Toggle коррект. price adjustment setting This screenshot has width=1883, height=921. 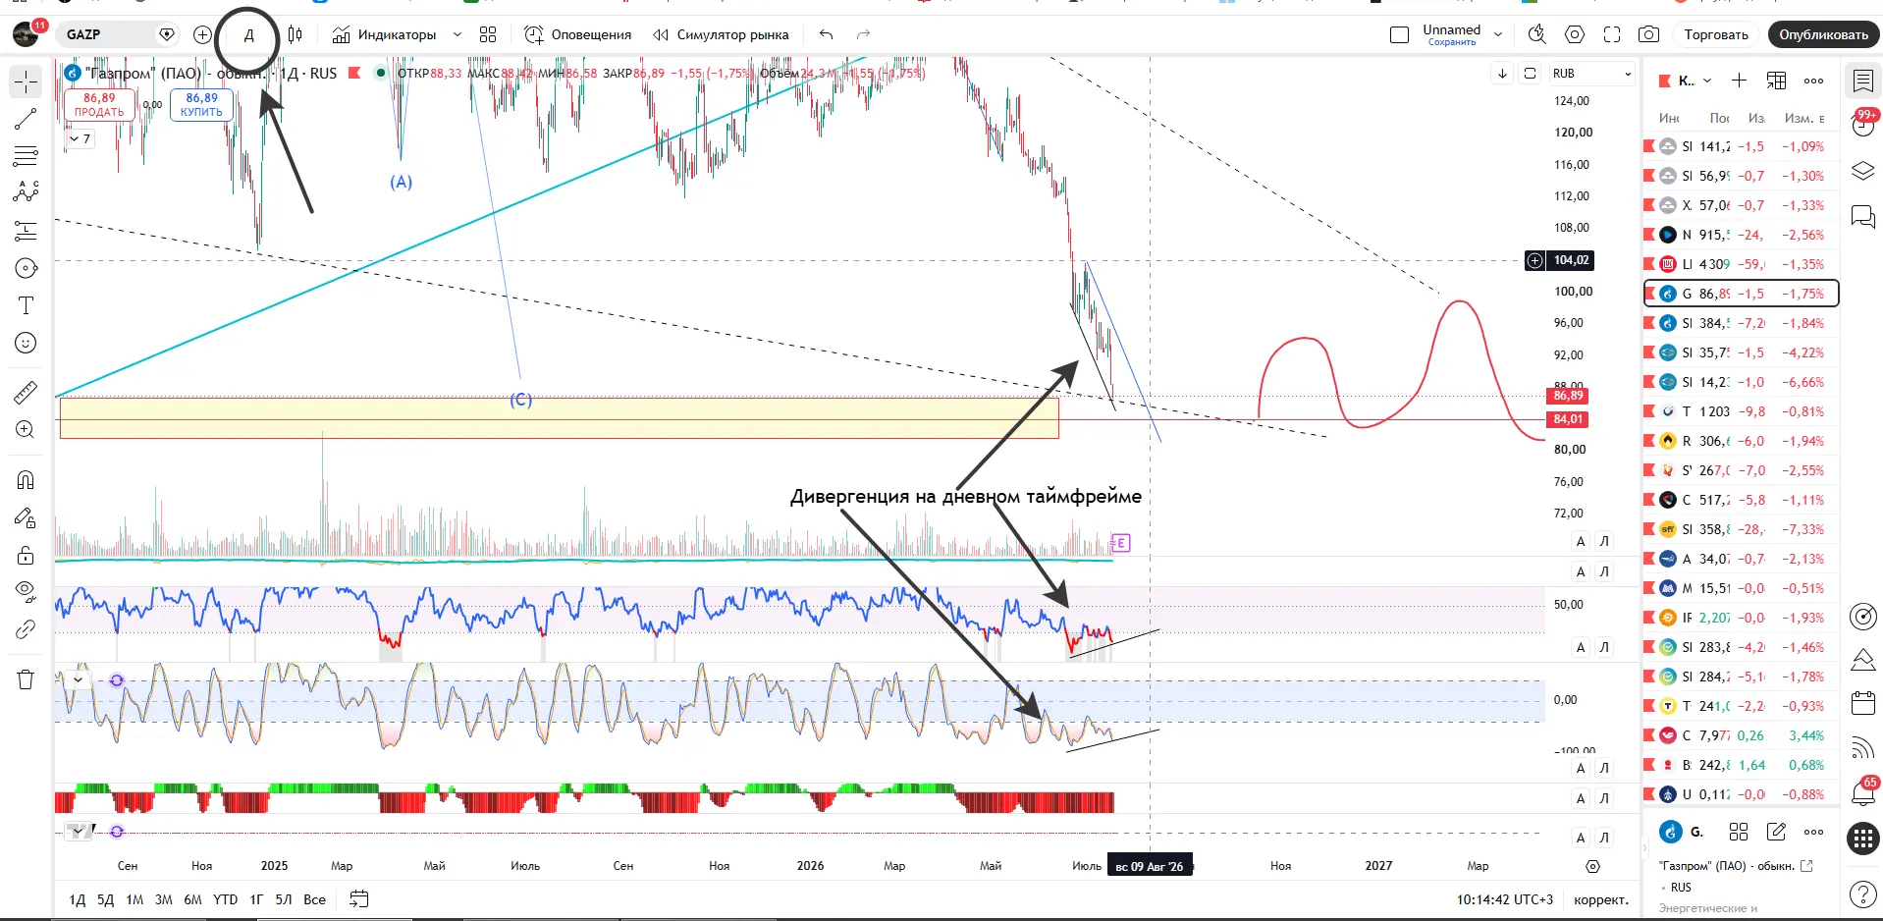(x=1600, y=899)
